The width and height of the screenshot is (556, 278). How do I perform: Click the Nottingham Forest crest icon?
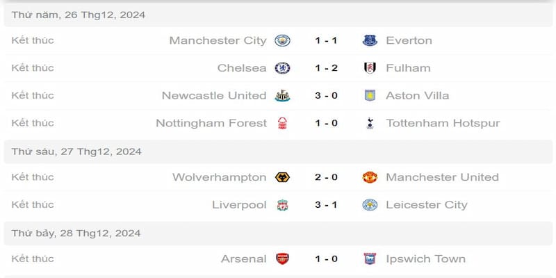point(282,123)
